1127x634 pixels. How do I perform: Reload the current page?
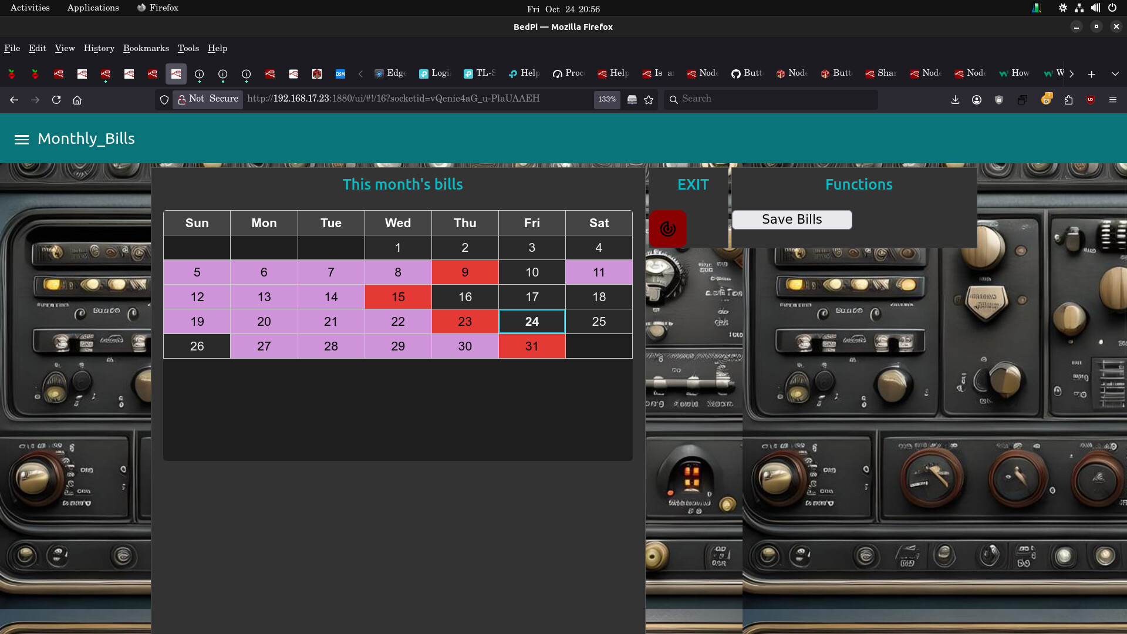pos(56,100)
